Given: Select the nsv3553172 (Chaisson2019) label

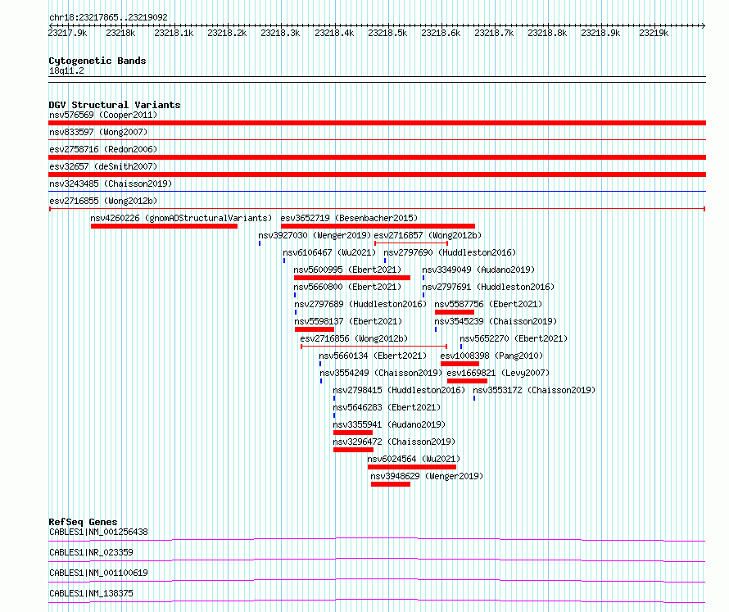Looking at the screenshot, I should pos(534,390).
